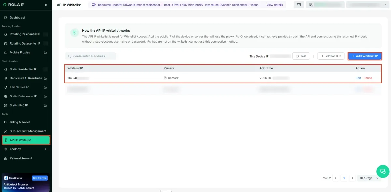This screenshot has height=192, width=391.
Task: Click the balance coins icon in the header
Action: (311, 5)
